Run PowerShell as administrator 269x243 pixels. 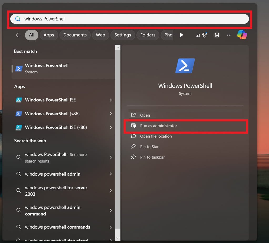[x=159, y=126]
